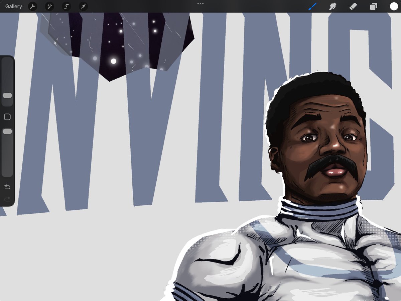This screenshot has height=301, width=401.
Task: Open the Actions wrench menu
Action: click(x=33, y=6)
